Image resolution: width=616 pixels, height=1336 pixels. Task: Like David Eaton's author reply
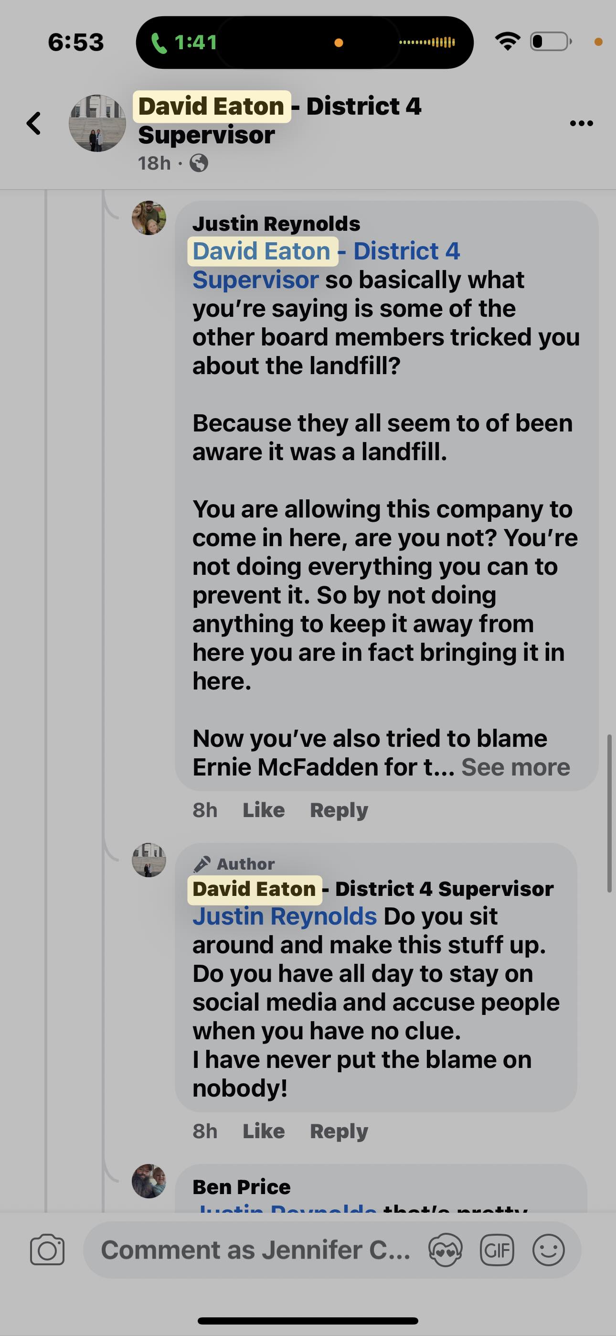[264, 1131]
